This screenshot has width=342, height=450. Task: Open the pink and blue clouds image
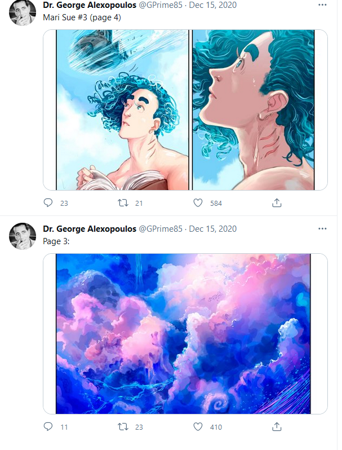tap(183, 334)
